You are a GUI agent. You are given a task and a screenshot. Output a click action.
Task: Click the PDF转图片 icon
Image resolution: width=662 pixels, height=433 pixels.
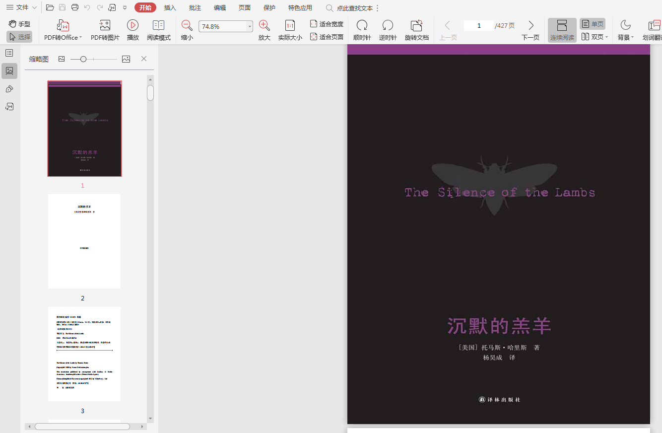[x=105, y=25]
